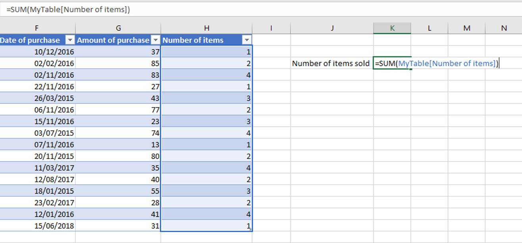Select column F header

pyautogui.click(x=37, y=28)
